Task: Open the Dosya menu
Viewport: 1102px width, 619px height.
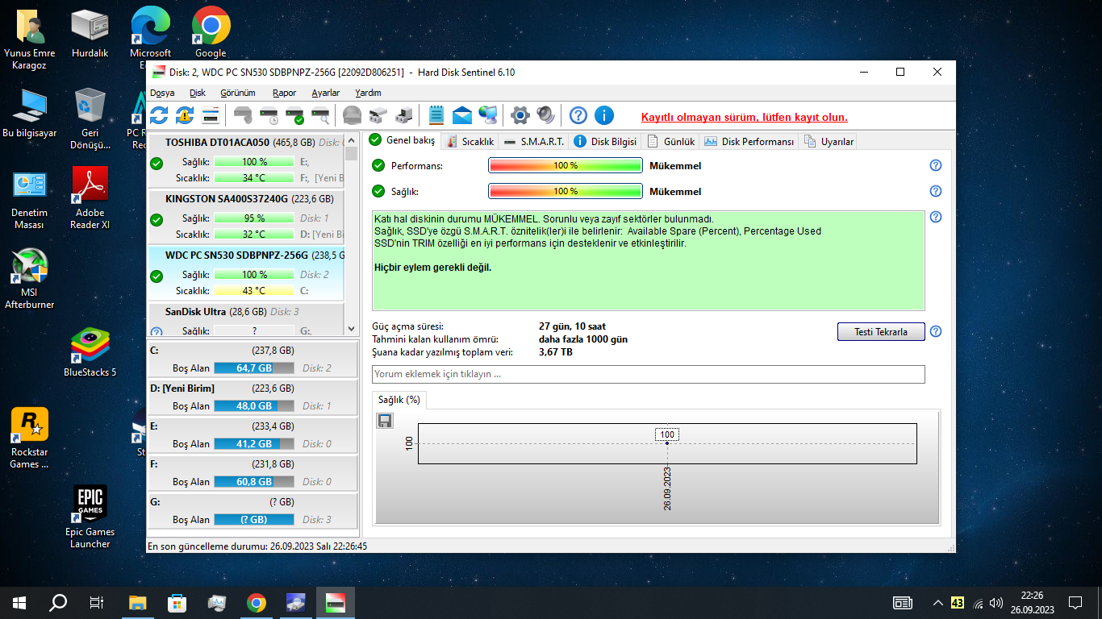Action: 162,93
